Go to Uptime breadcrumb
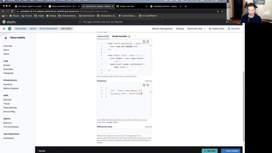Screen dimensions: 272x153 [x=33, y=28]
